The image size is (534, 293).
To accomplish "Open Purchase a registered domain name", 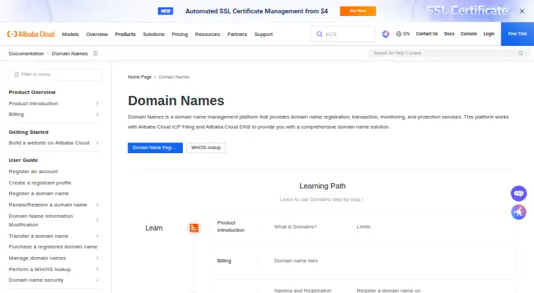I will pyautogui.click(x=53, y=247).
